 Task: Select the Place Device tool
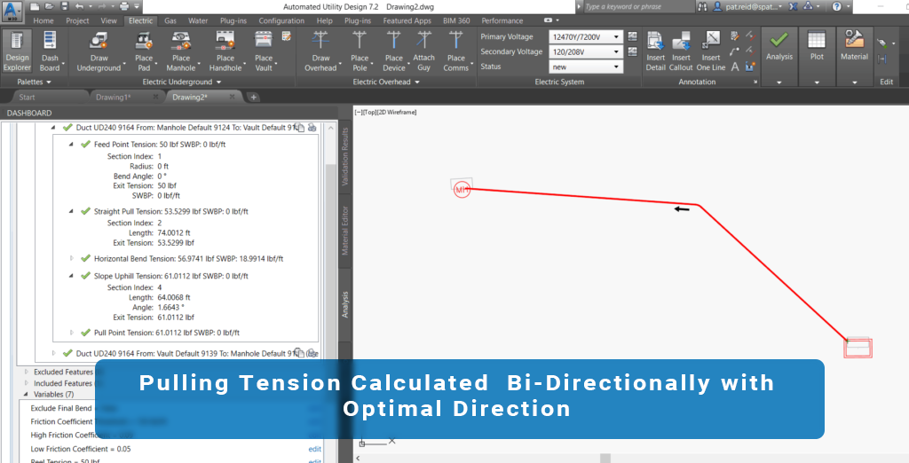(393, 51)
